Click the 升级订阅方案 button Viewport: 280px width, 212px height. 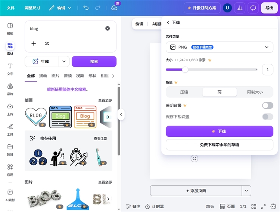pos(202,8)
